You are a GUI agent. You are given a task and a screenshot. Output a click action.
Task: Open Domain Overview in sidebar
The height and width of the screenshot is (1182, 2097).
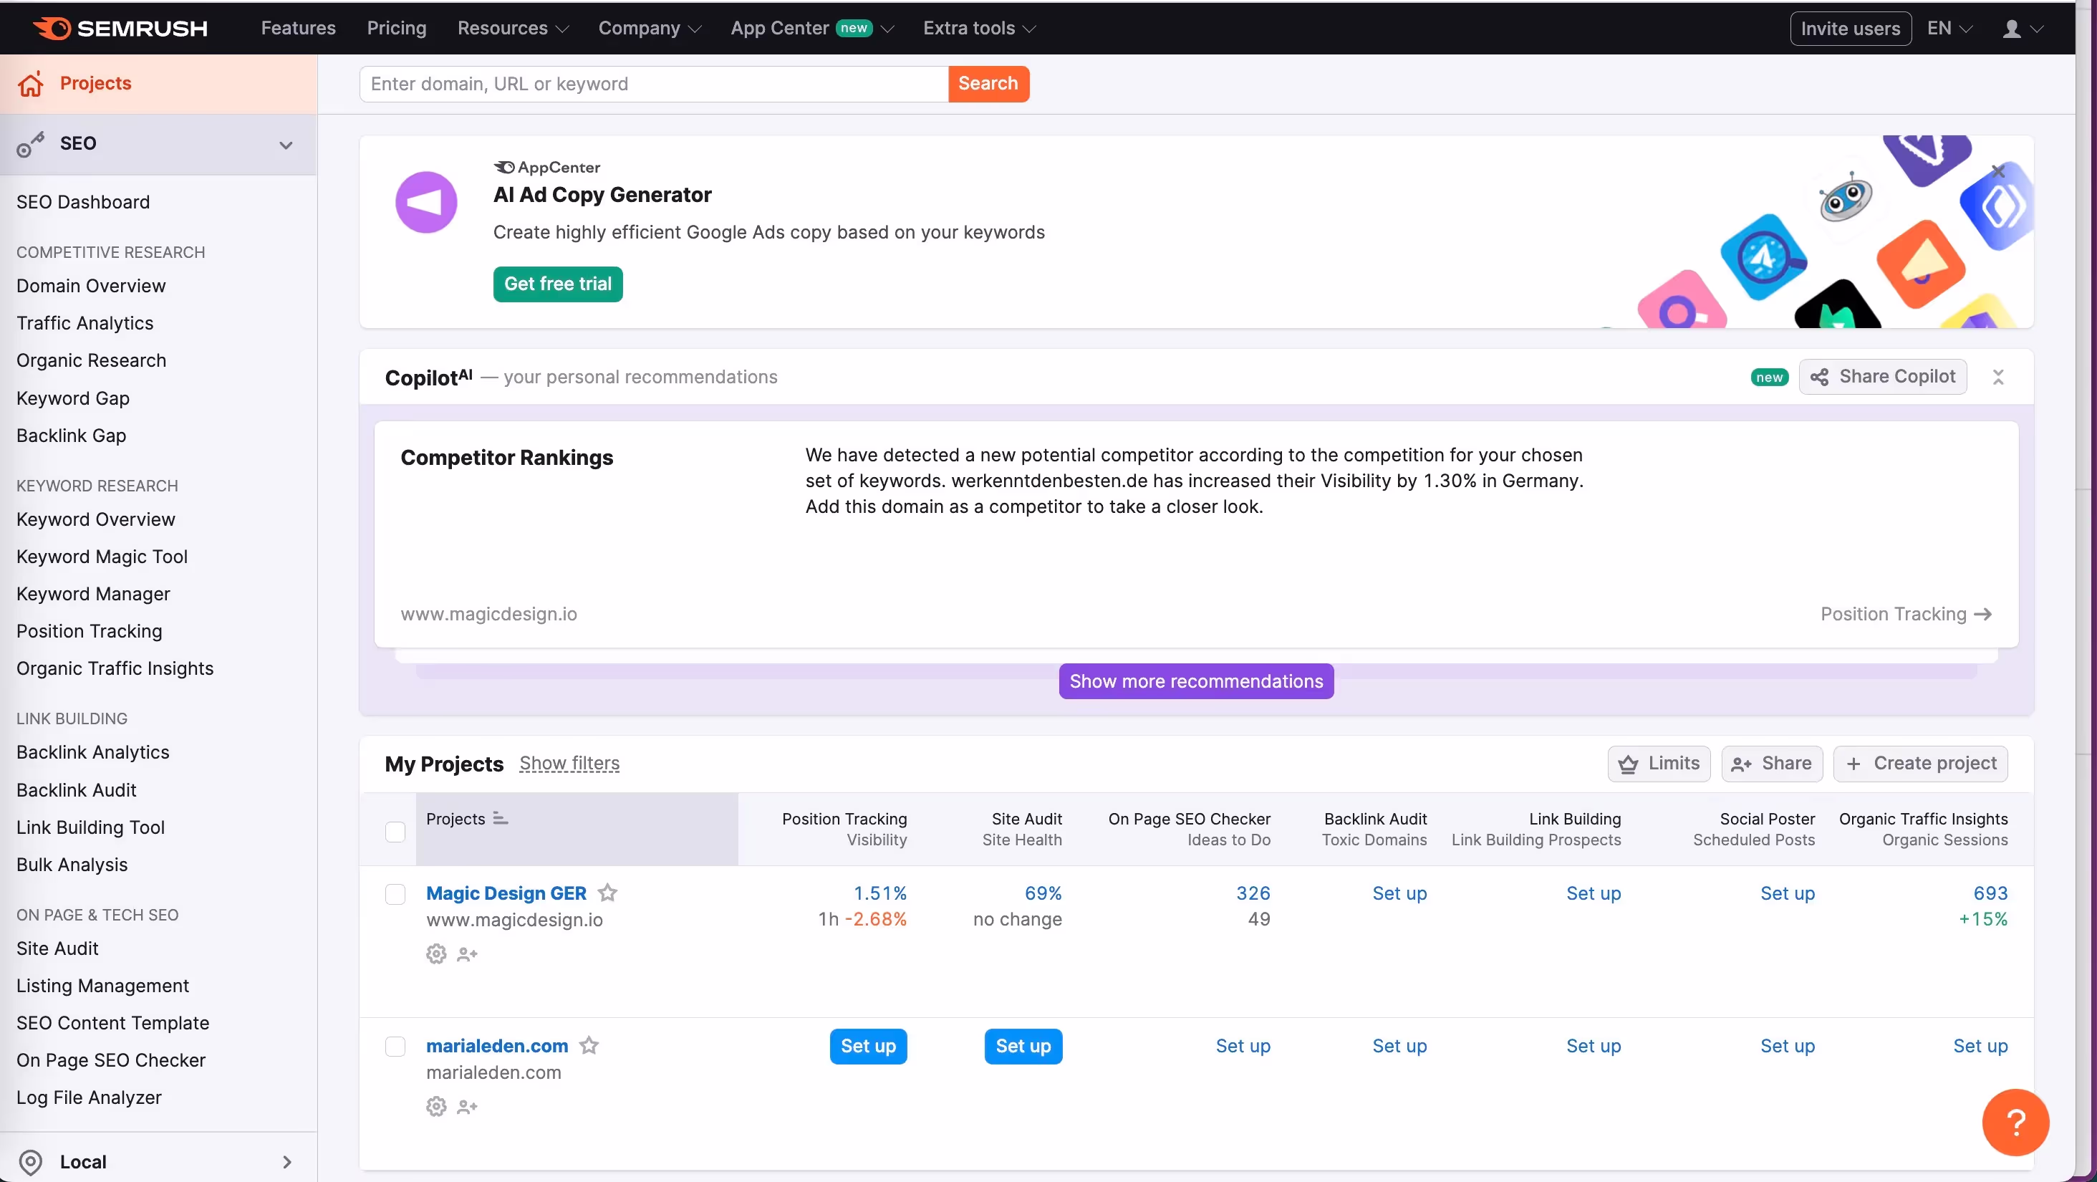(91, 286)
